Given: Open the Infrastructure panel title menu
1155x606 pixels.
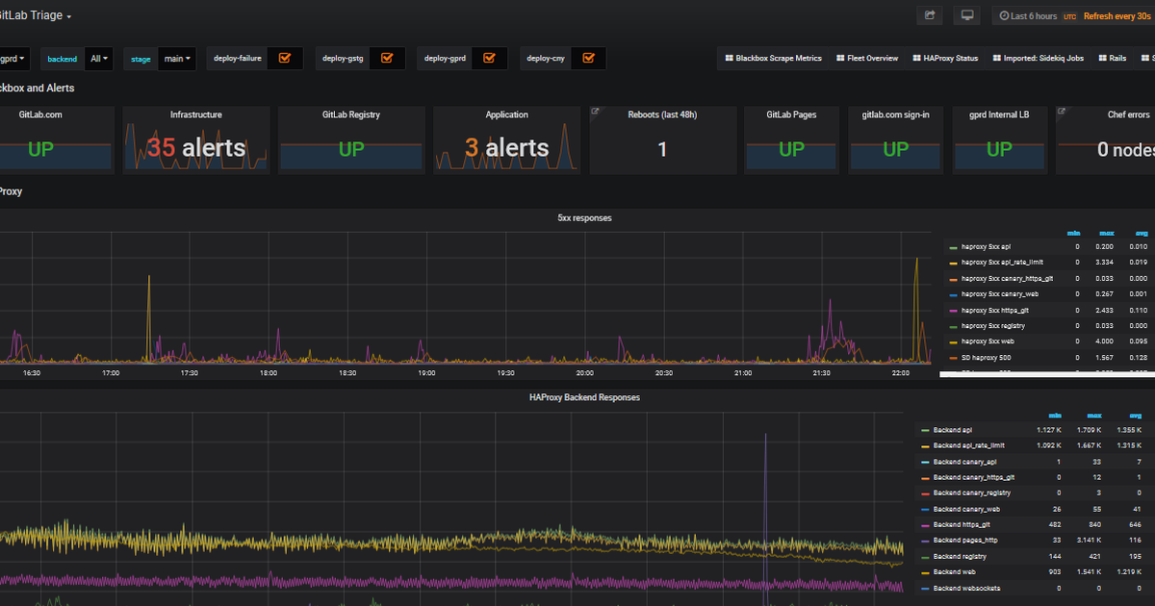Looking at the screenshot, I should tap(196, 114).
